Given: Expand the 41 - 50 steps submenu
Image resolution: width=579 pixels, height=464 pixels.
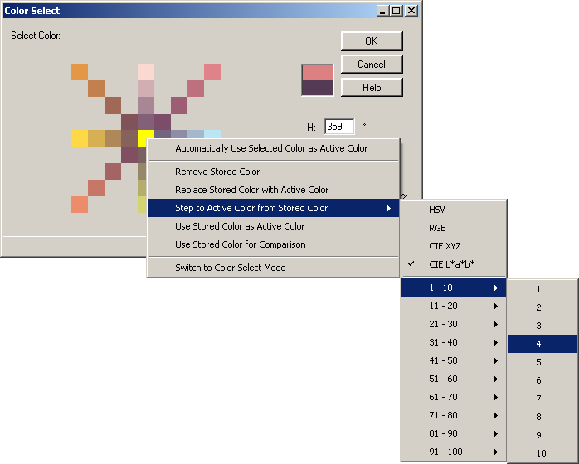Looking at the screenshot, I should coord(454,360).
